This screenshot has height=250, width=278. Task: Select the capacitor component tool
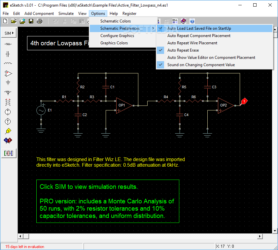click(x=8, y=54)
